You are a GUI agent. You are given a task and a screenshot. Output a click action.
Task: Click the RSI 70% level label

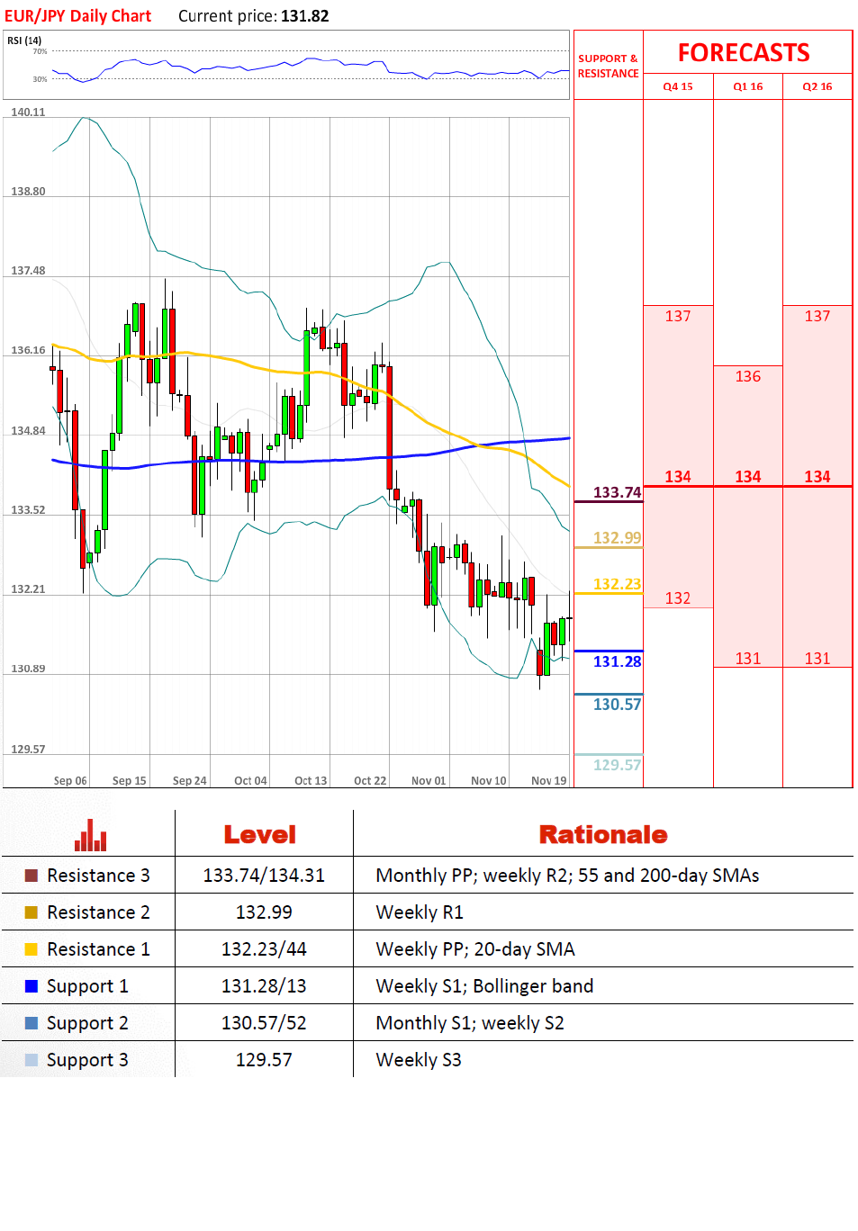[40, 51]
